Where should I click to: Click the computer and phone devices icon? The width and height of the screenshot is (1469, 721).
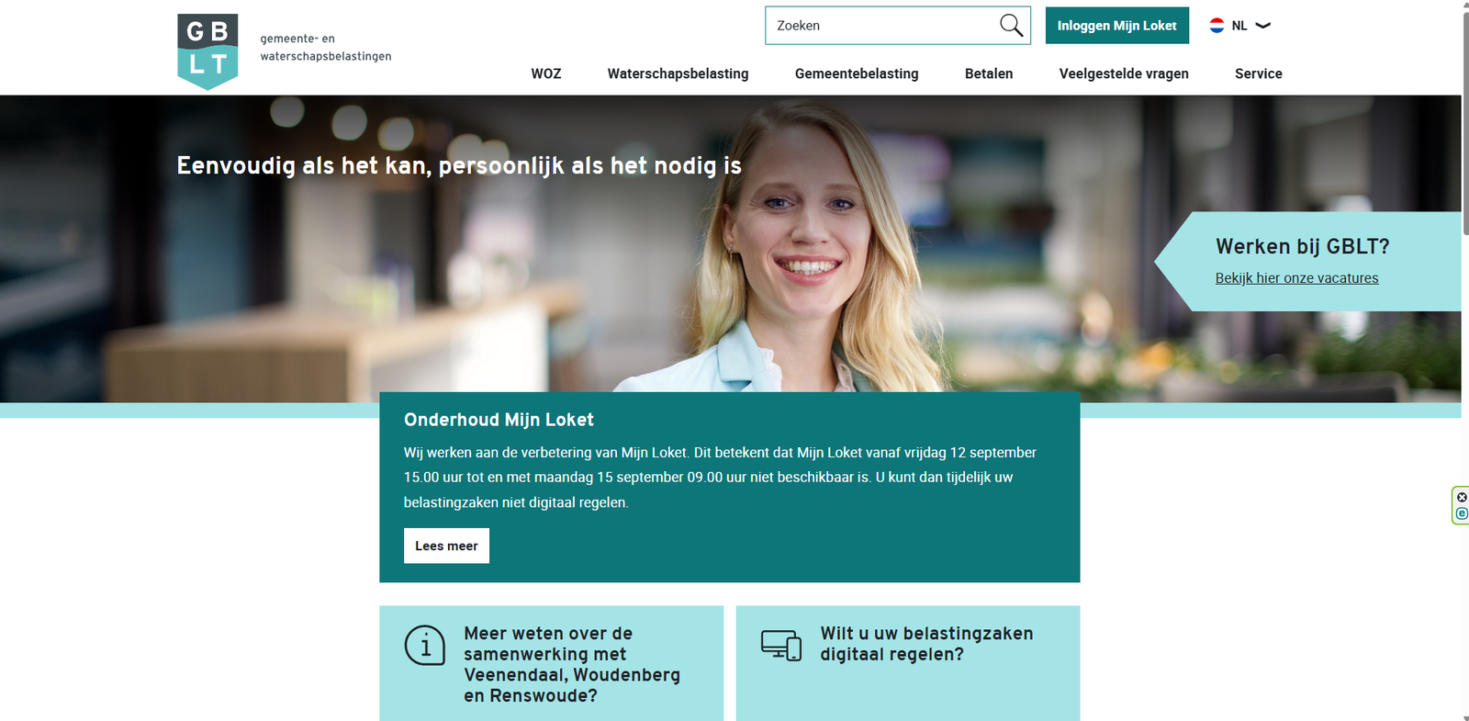point(781,645)
